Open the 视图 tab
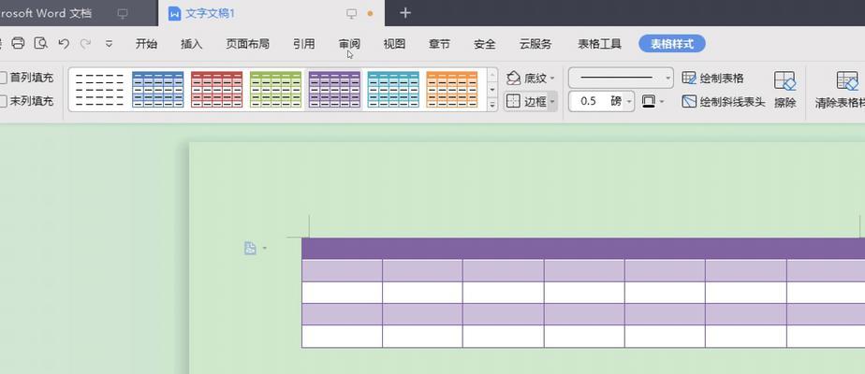 pyautogui.click(x=394, y=44)
